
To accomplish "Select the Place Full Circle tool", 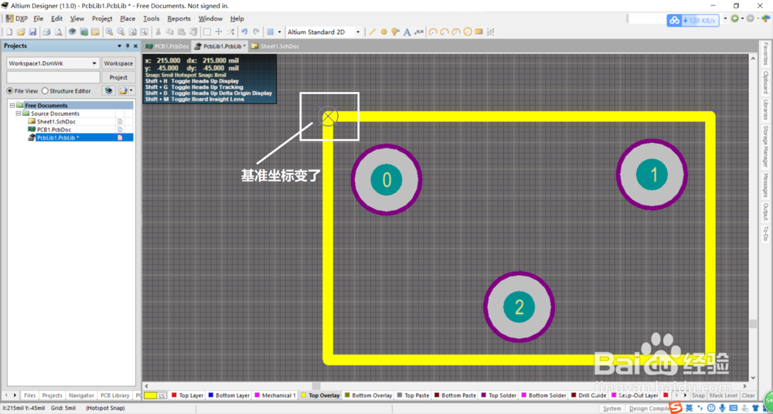I will coord(468,32).
